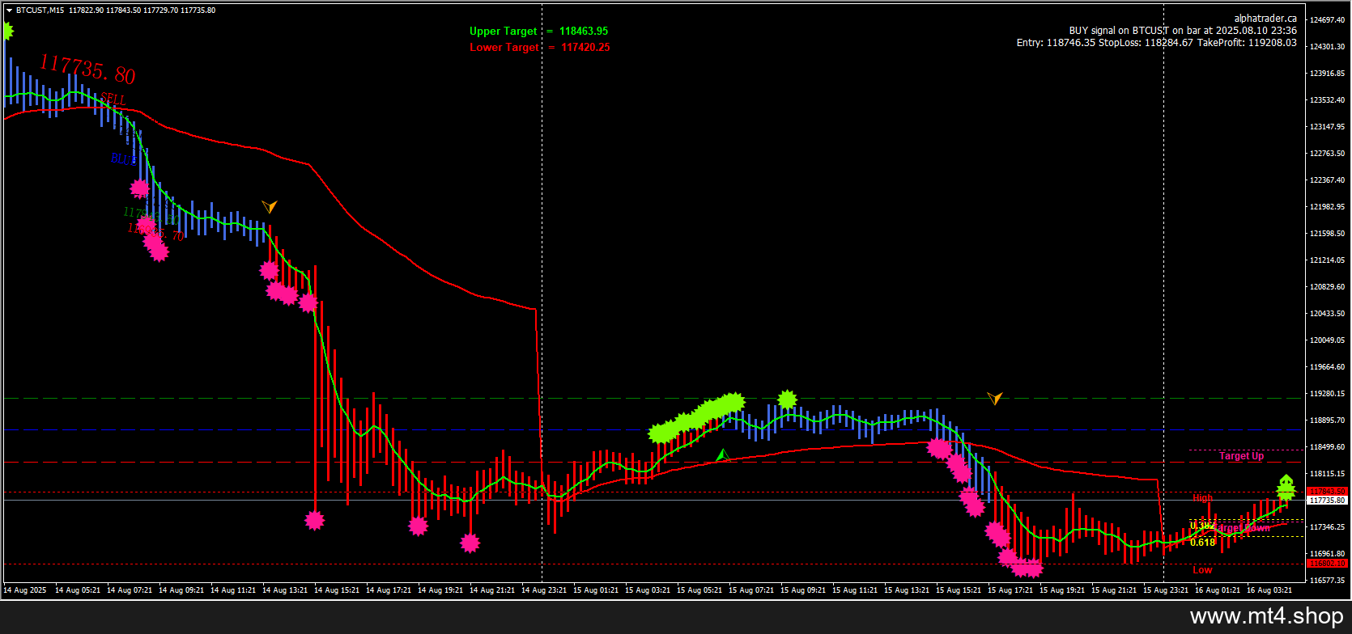Click the 118499.60 price axis label
Image resolution: width=1352 pixels, height=634 pixels.
click(1327, 447)
